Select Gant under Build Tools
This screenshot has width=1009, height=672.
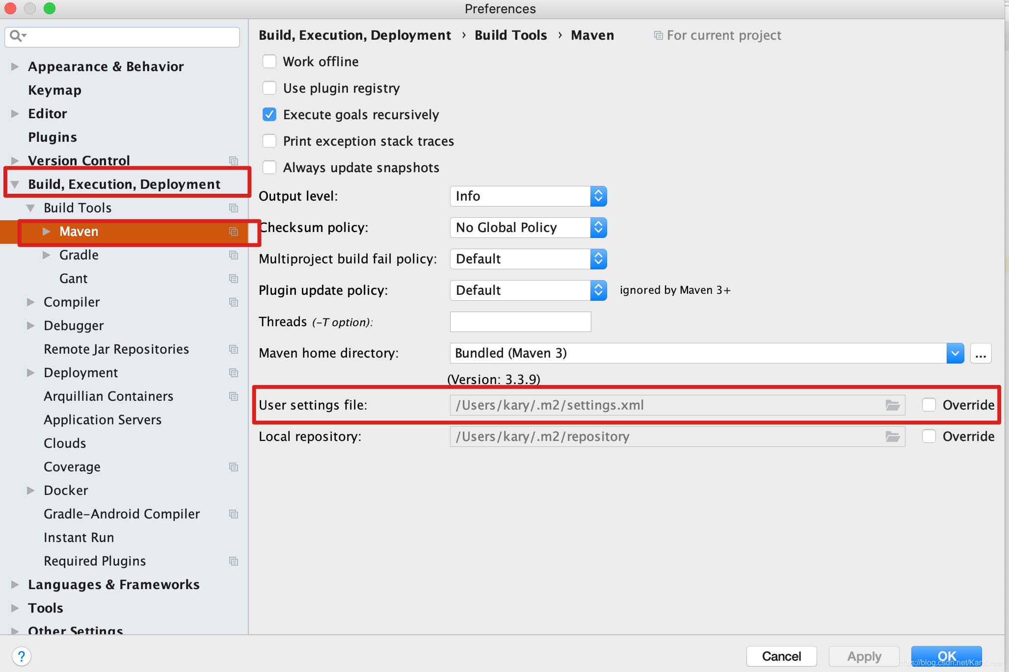(x=73, y=279)
